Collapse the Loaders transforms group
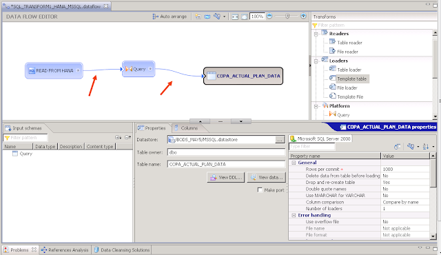Viewport: 441px width, 255px height. click(316, 61)
